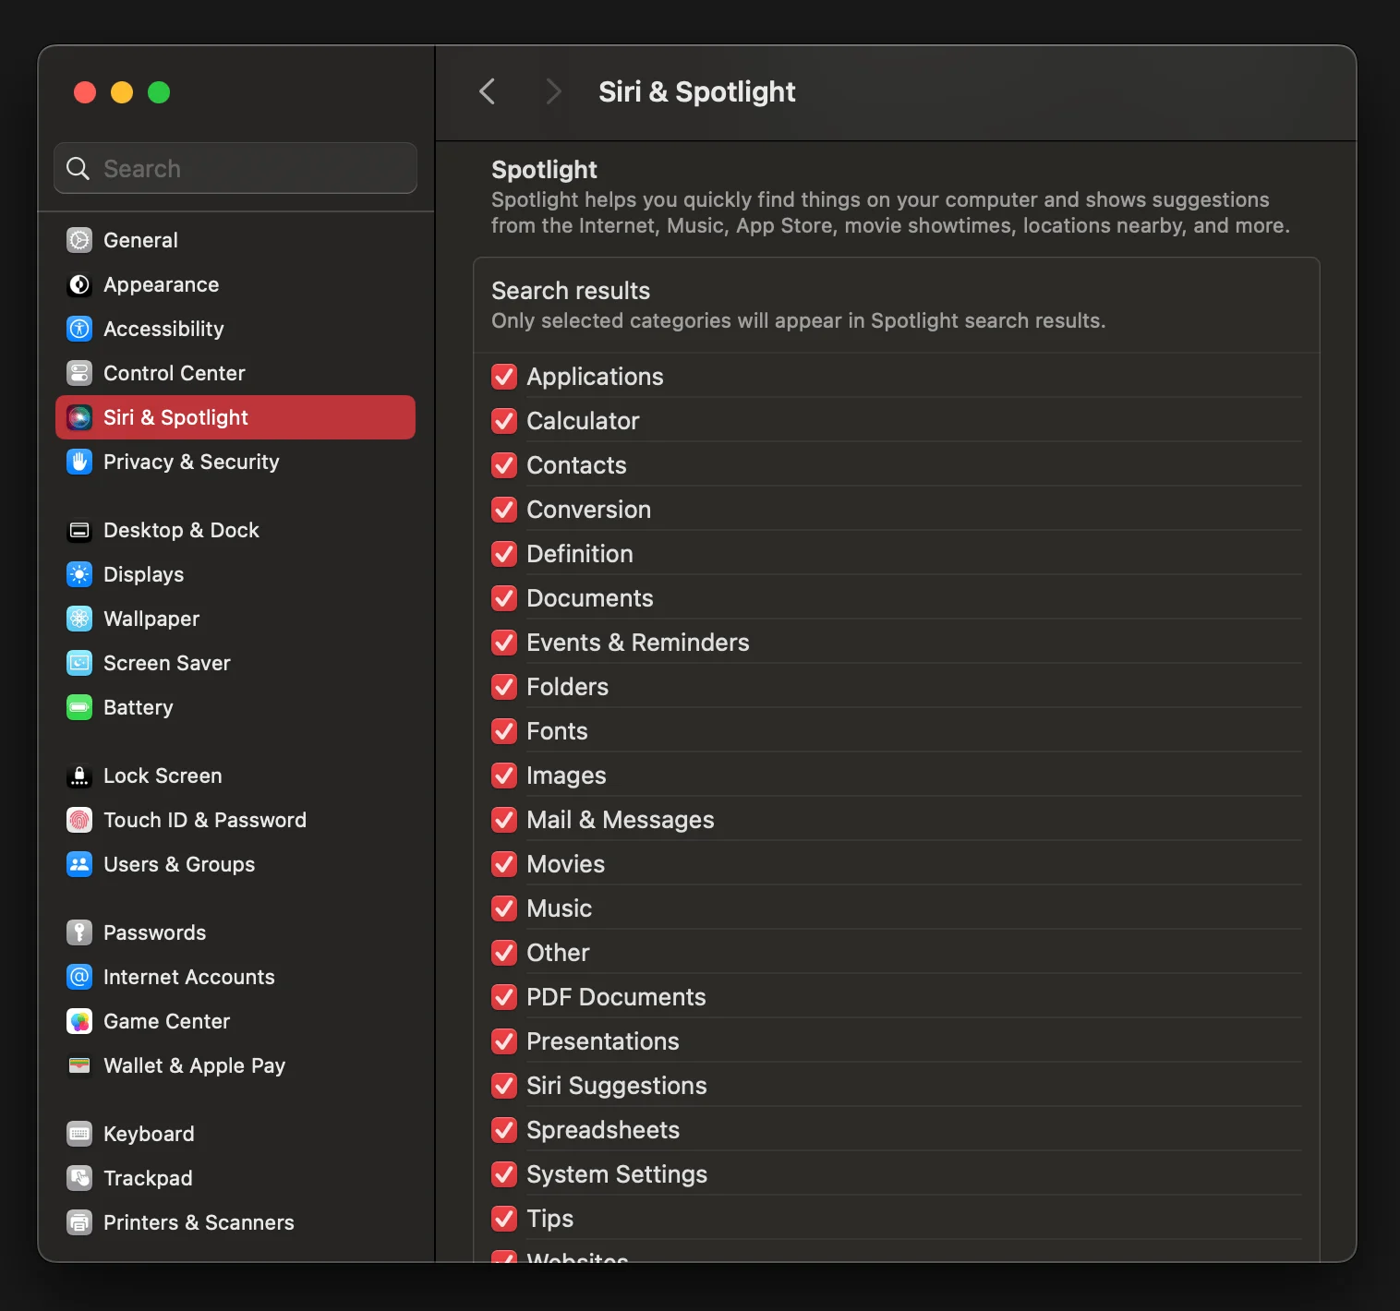The height and width of the screenshot is (1311, 1400).
Task: Click the Wallpaper icon in sidebar
Action: (79, 619)
